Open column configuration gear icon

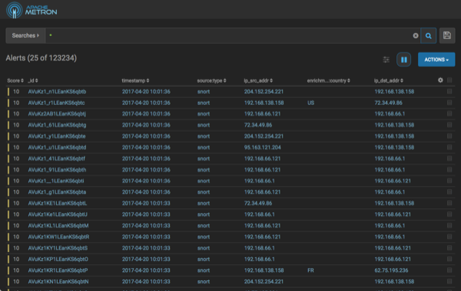(440, 80)
